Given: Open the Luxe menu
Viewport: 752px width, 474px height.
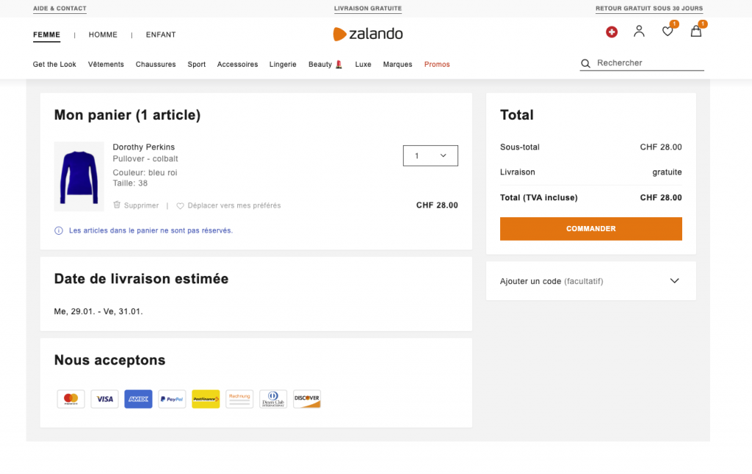Looking at the screenshot, I should click(x=363, y=65).
